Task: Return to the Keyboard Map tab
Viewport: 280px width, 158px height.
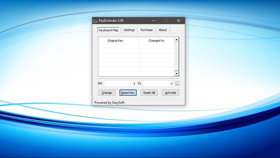Action: coord(108,30)
